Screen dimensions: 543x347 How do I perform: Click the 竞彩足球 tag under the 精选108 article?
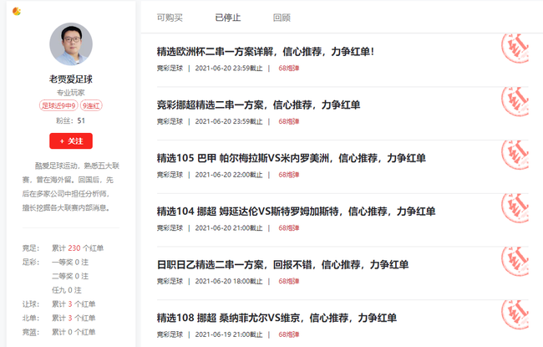pyautogui.click(x=170, y=334)
